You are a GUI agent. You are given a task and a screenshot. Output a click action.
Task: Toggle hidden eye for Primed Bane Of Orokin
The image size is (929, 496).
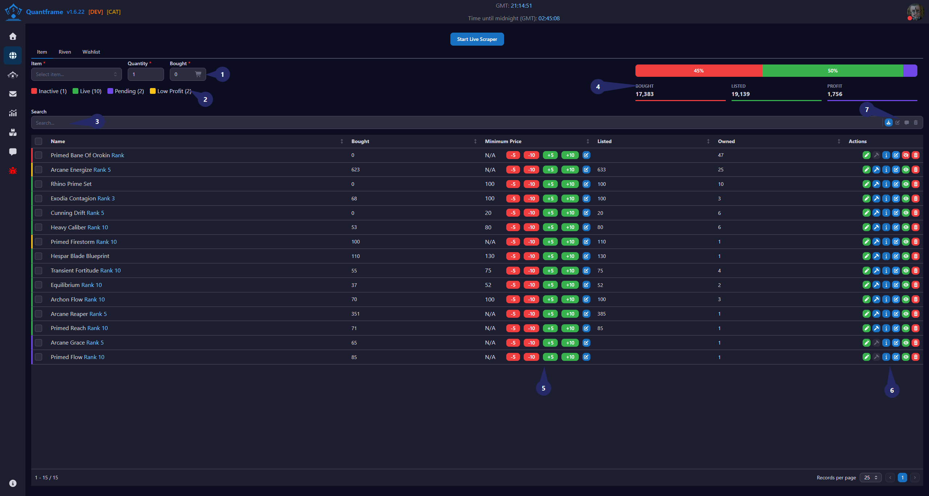(x=906, y=155)
